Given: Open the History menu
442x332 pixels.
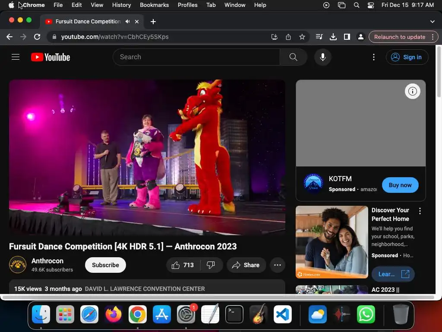Looking at the screenshot, I should coord(121,5).
